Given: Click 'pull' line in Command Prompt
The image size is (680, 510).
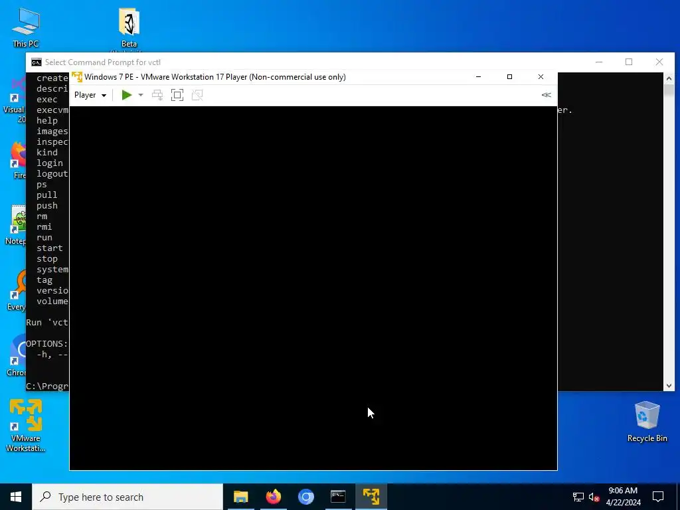Looking at the screenshot, I should (47, 195).
